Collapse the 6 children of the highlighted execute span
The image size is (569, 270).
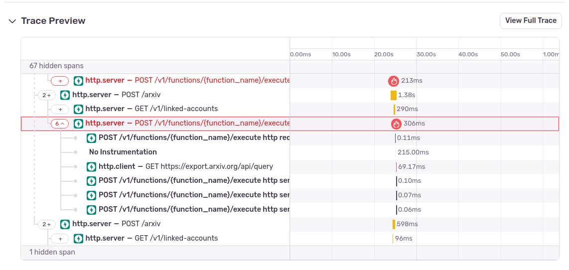point(60,124)
